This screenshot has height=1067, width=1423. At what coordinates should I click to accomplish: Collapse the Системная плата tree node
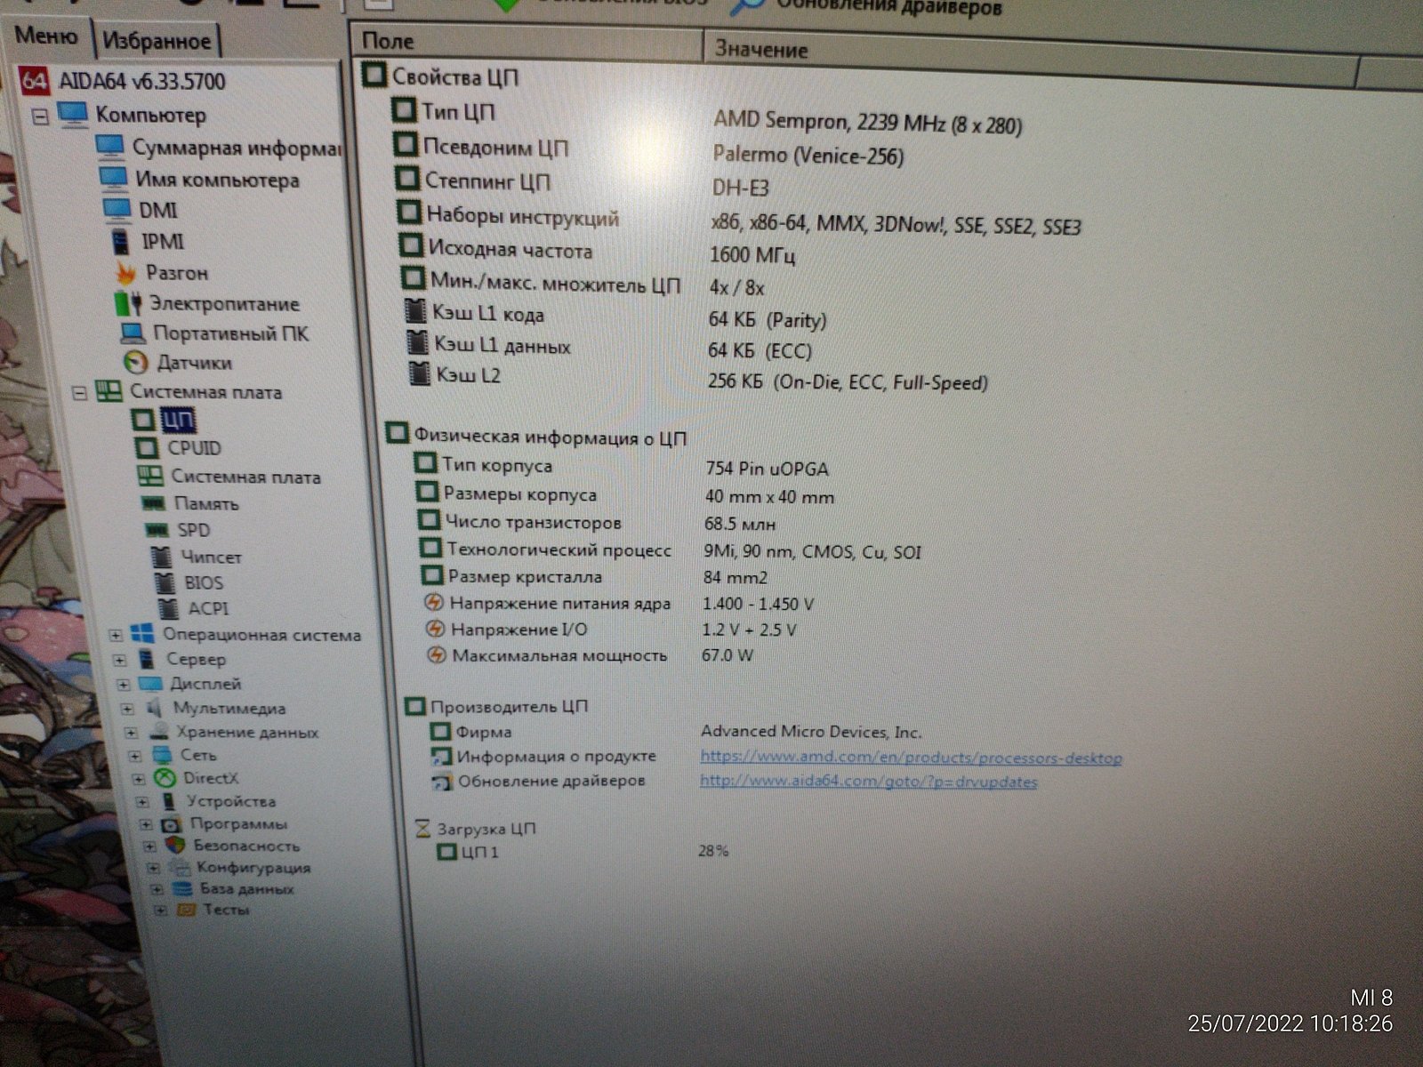coord(80,391)
